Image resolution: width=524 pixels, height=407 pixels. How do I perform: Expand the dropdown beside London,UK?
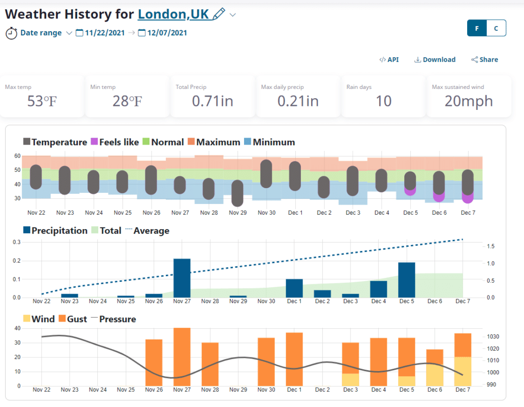point(232,15)
